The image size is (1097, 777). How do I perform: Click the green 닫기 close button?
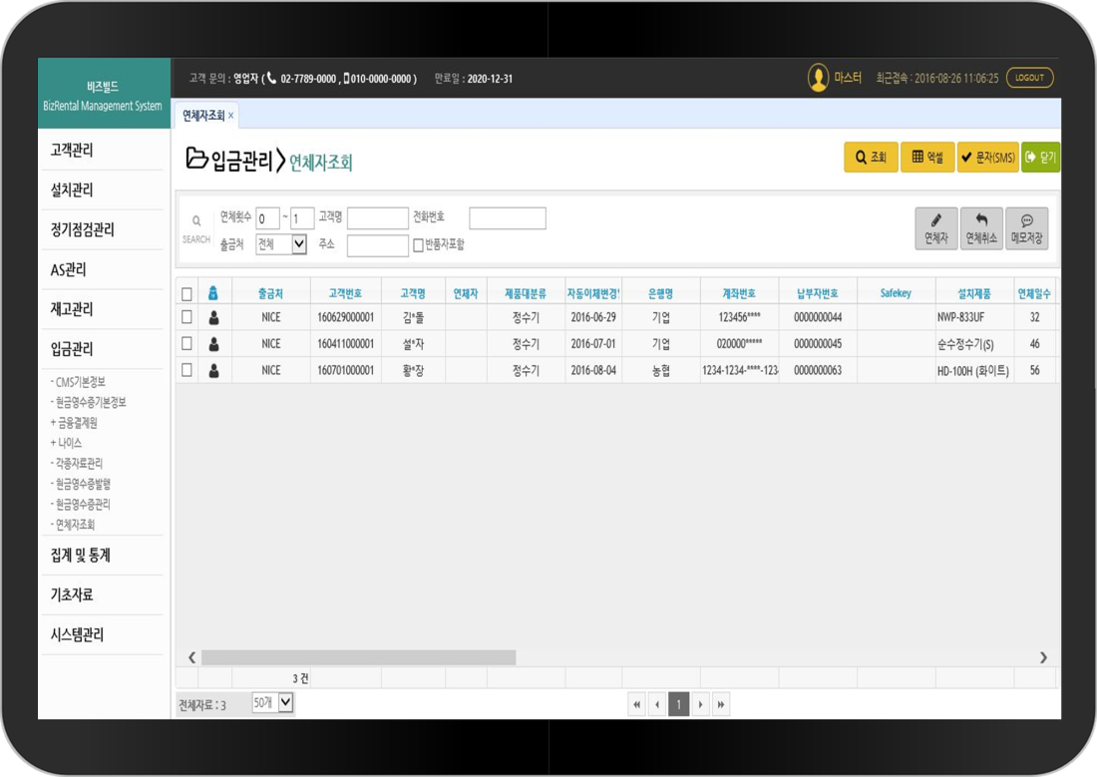coord(1041,158)
